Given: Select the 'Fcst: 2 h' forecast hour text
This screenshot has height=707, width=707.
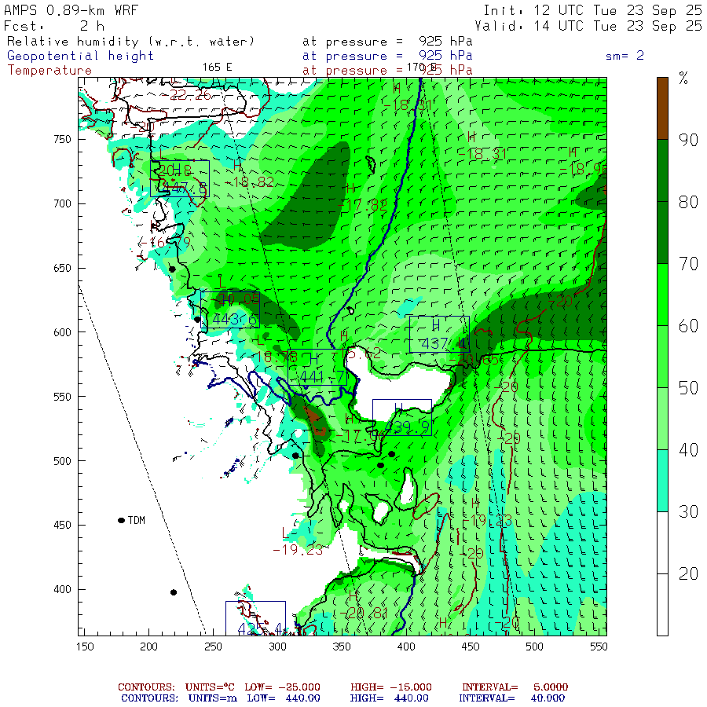Looking at the screenshot, I should [54, 26].
